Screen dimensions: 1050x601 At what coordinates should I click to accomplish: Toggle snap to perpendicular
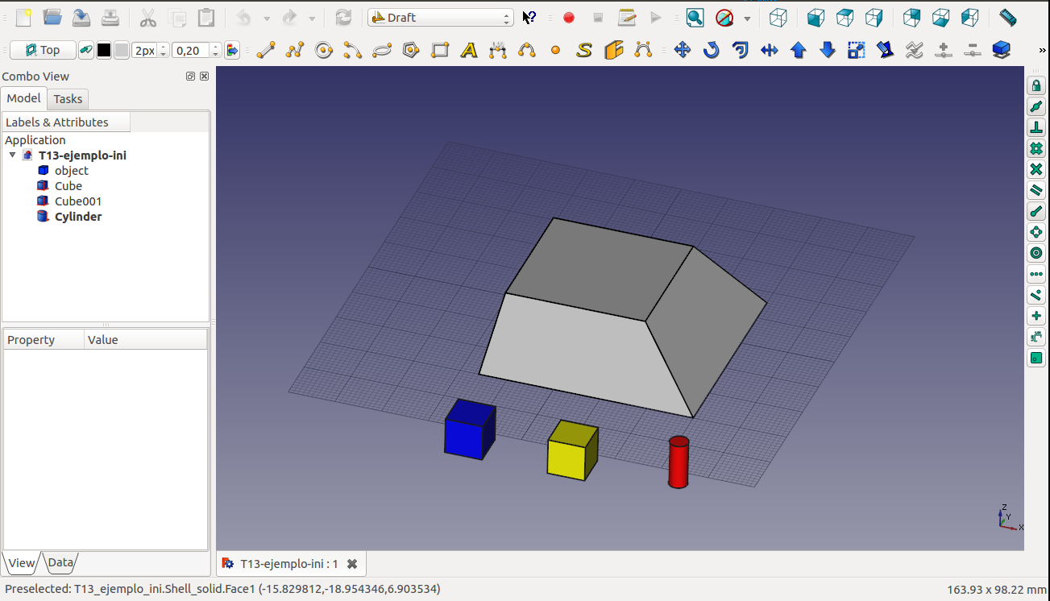pos(1036,128)
